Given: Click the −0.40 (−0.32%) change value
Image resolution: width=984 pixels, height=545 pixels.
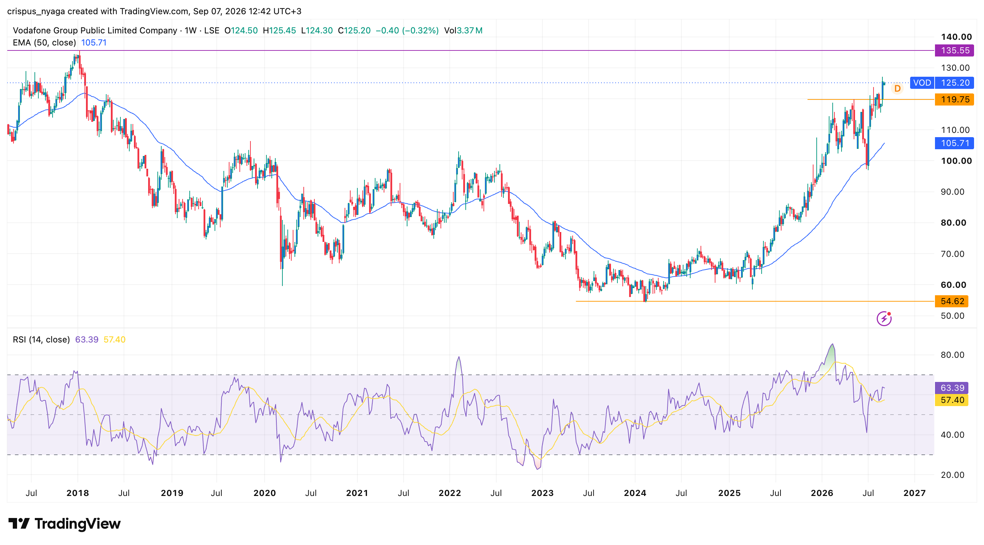Looking at the screenshot, I should (x=407, y=31).
